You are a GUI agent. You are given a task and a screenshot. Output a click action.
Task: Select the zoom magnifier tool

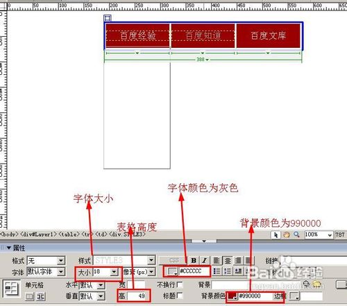coord(297,235)
